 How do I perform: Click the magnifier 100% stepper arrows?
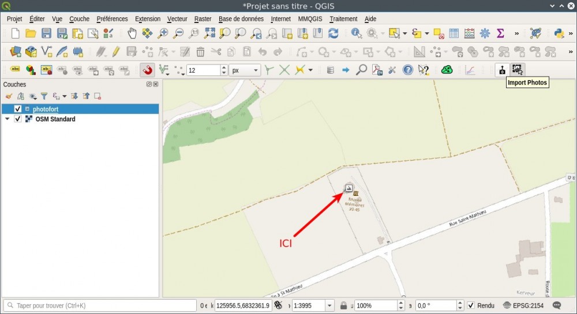coord(401,305)
